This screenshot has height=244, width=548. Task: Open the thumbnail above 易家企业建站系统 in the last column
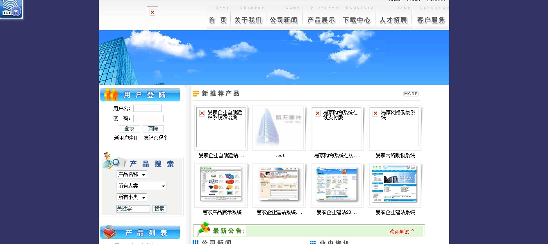[394, 184]
